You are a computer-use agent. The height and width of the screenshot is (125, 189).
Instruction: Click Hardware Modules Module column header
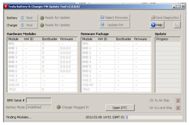point(15,39)
